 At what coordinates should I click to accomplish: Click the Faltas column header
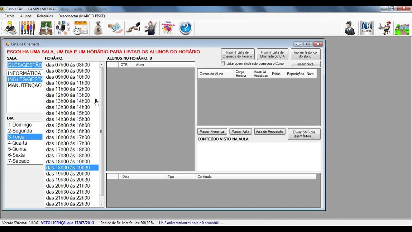click(x=277, y=74)
